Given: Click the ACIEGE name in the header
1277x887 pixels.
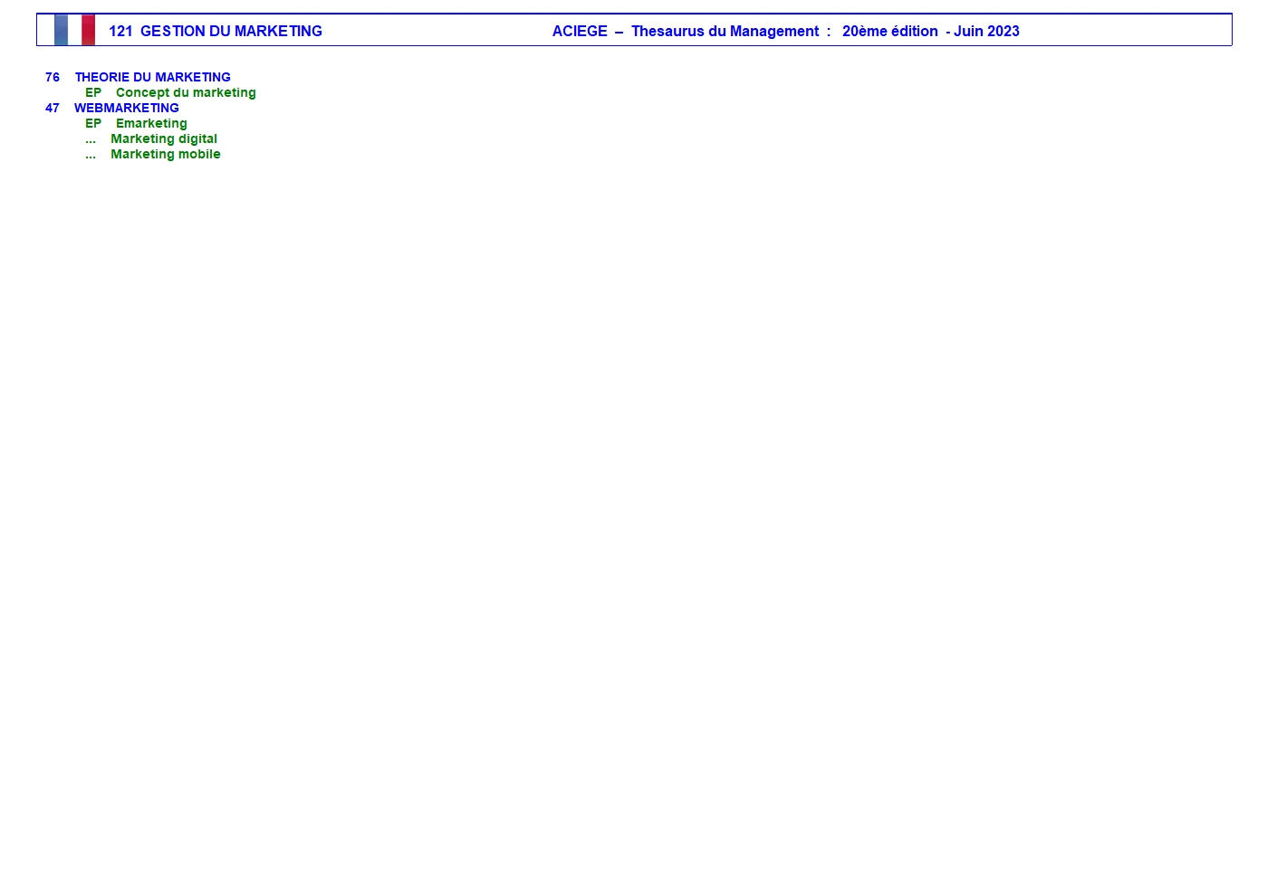Looking at the screenshot, I should pyautogui.click(x=580, y=31).
